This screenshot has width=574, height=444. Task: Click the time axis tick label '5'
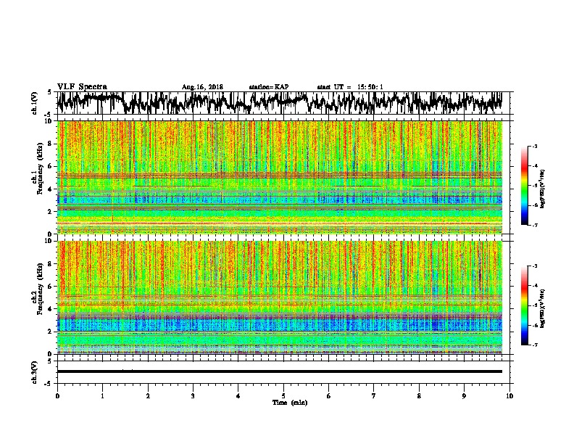[283, 396]
